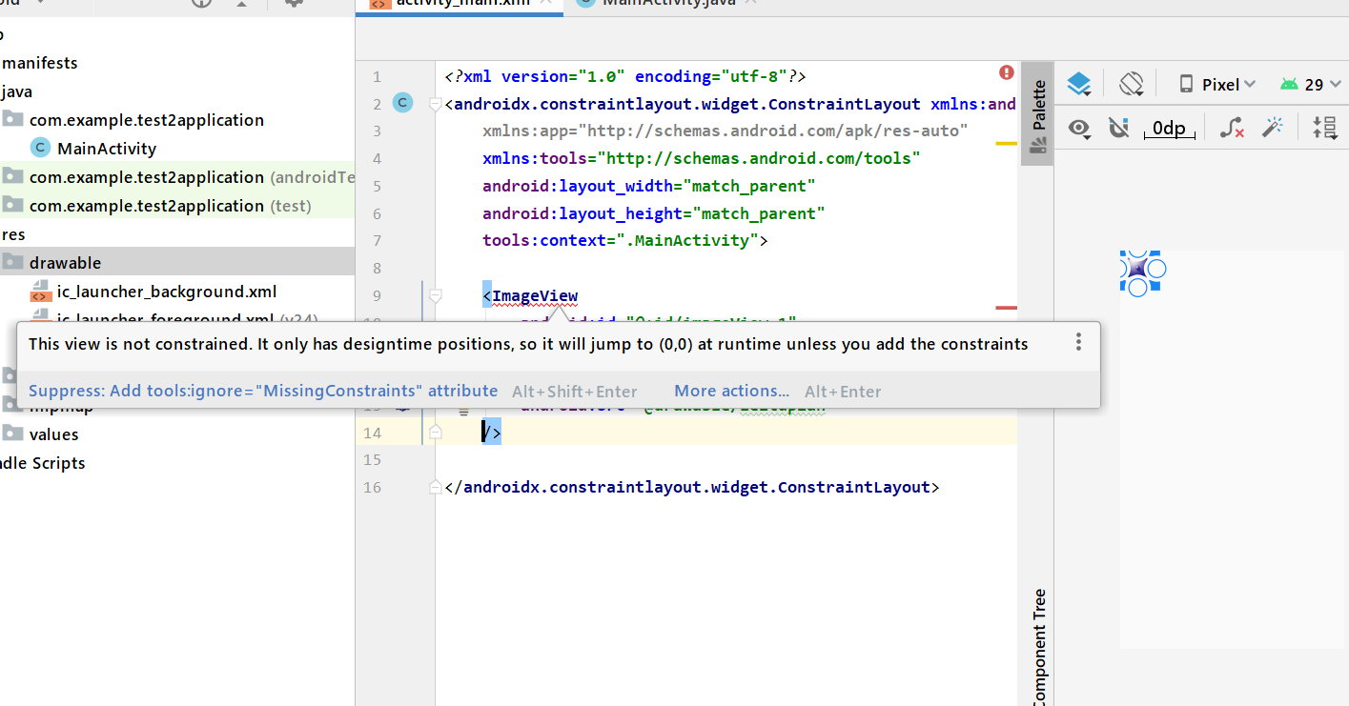Viewport: 1349px width, 706px height.
Task: Click the android:layout_width="match_parent" line
Action: (649, 186)
